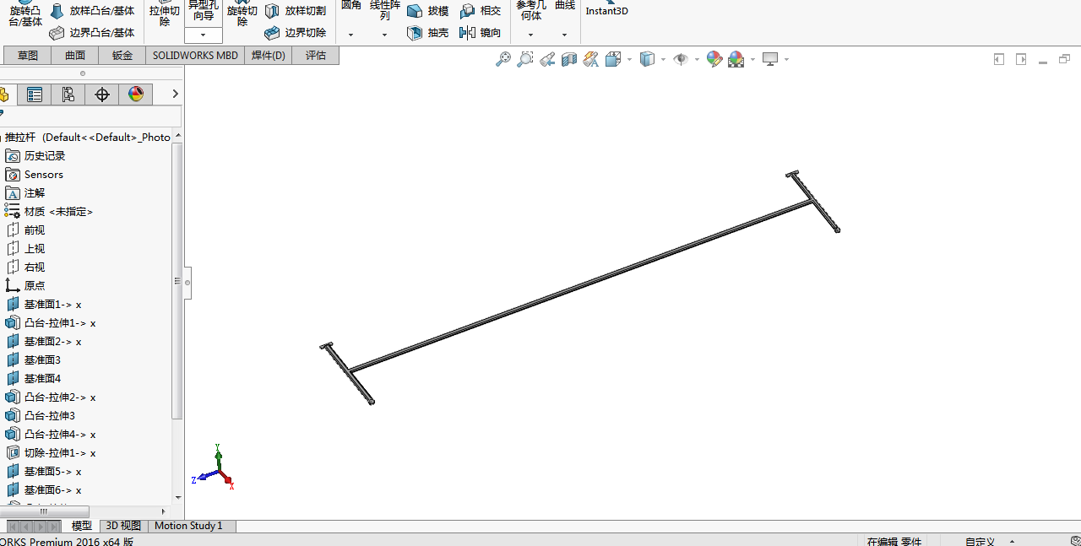Click the feature tree horizontal scrollbar

click(x=44, y=511)
